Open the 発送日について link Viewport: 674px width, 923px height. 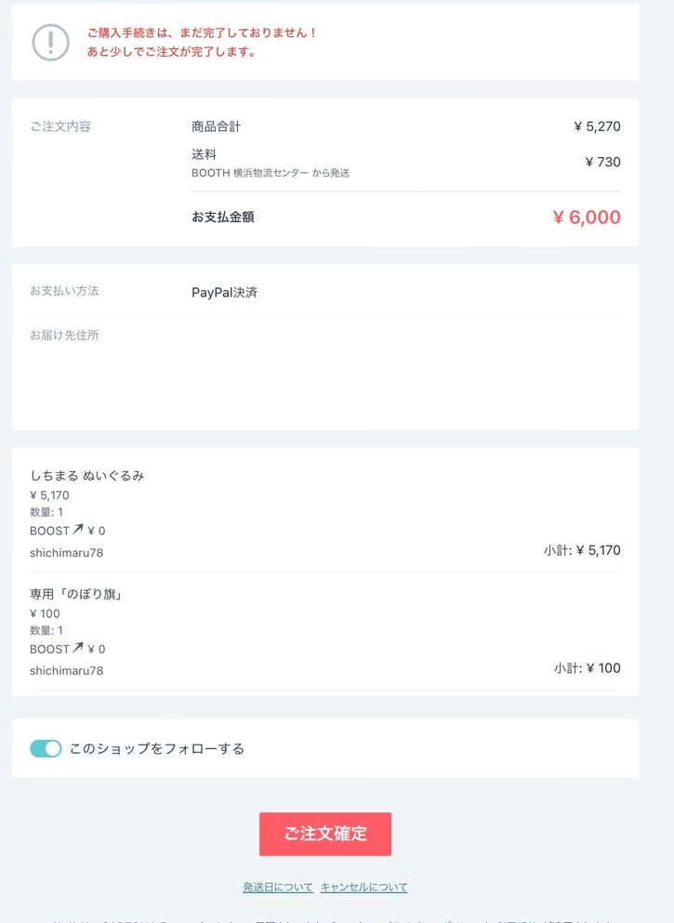tap(277, 887)
